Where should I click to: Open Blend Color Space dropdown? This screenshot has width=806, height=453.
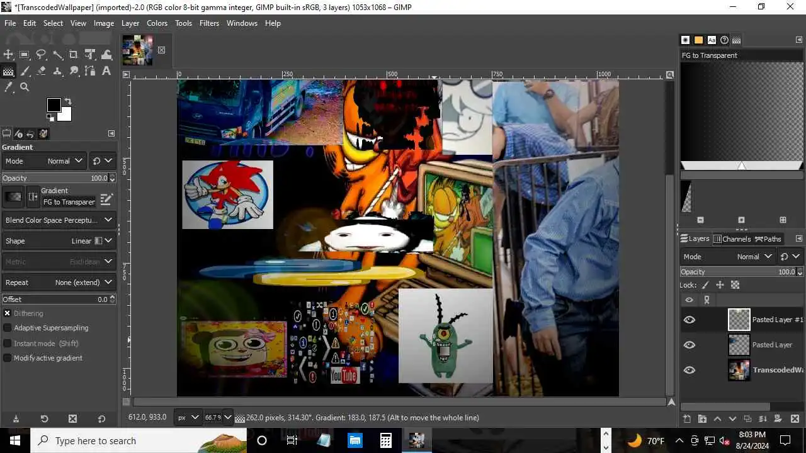[x=59, y=220]
